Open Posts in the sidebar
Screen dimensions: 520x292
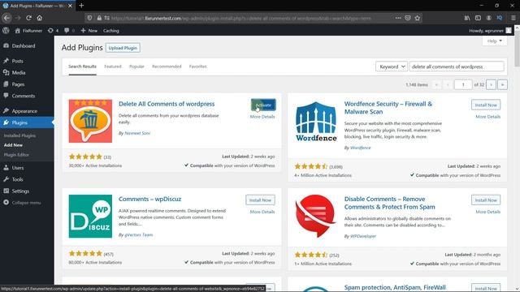[x=17, y=61]
